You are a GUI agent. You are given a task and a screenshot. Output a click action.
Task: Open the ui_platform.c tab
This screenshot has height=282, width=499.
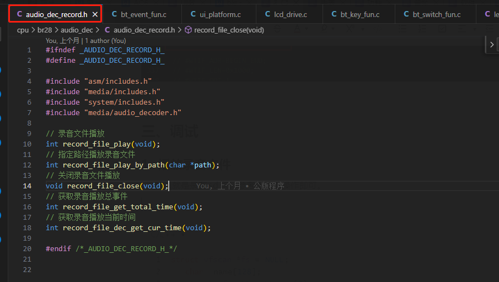219,14
